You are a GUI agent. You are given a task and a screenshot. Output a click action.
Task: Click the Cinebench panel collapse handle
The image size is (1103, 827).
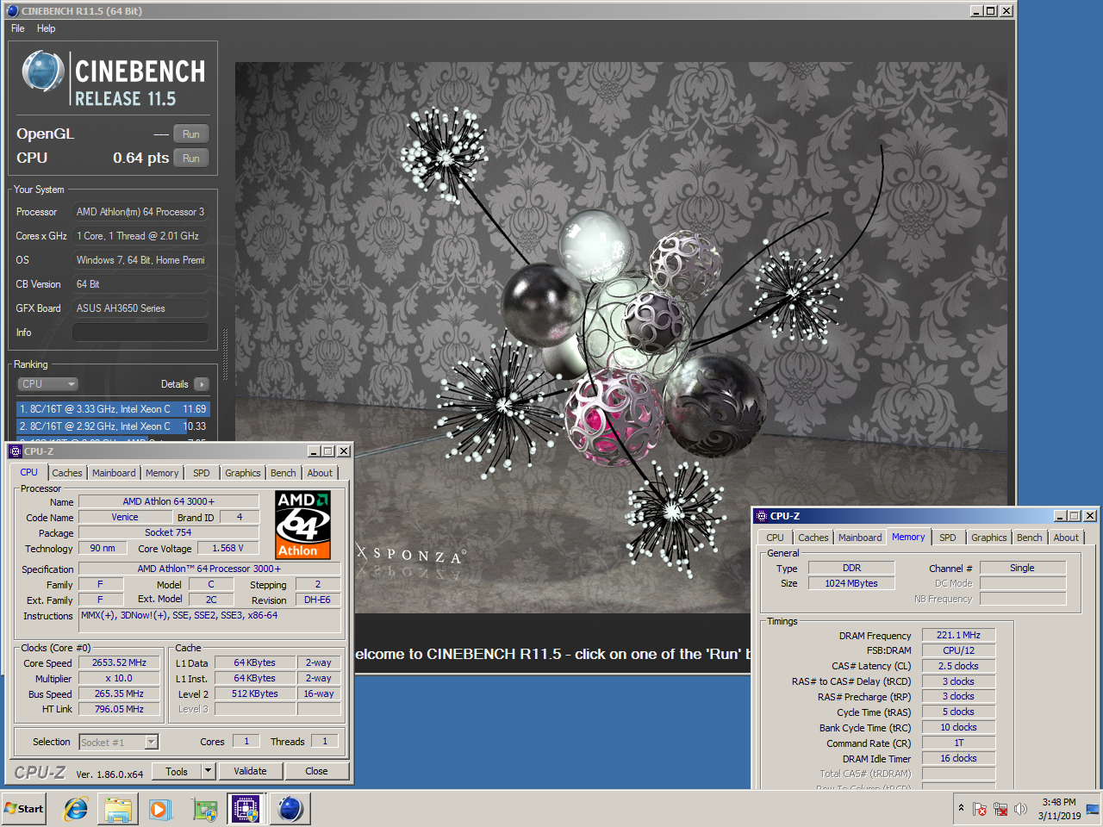pyautogui.click(x=226, y=353)
